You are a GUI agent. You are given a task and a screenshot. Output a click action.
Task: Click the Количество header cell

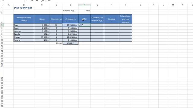pyautogui.click(x=56, y=19)
